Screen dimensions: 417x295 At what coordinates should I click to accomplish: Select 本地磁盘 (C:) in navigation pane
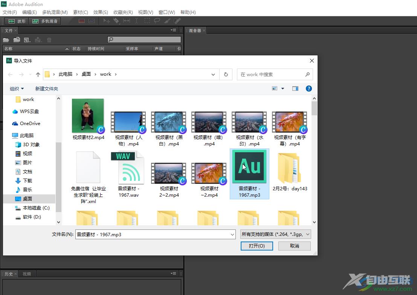32,208
